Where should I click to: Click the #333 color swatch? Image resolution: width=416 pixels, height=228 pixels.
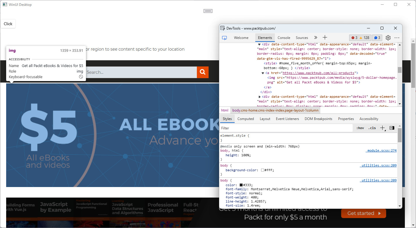pyautogui.click(x=241, y=185)
